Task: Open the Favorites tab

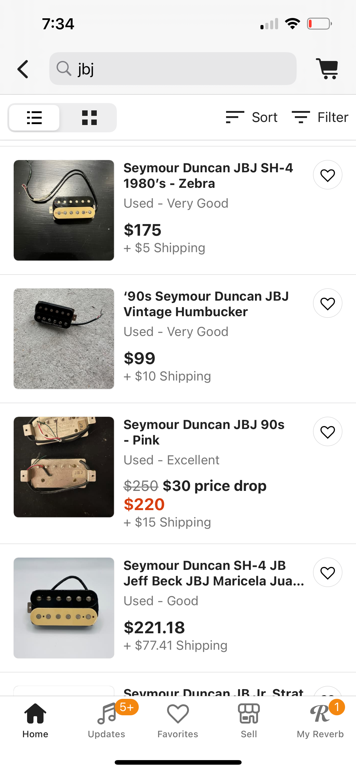Action: click(178, 721)
